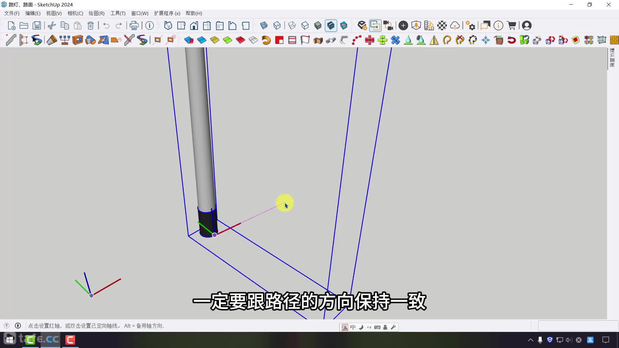The image size is (619, 348).
Task: Open the 3D Warehouse cube icon
Action: [x=416, y=25]
